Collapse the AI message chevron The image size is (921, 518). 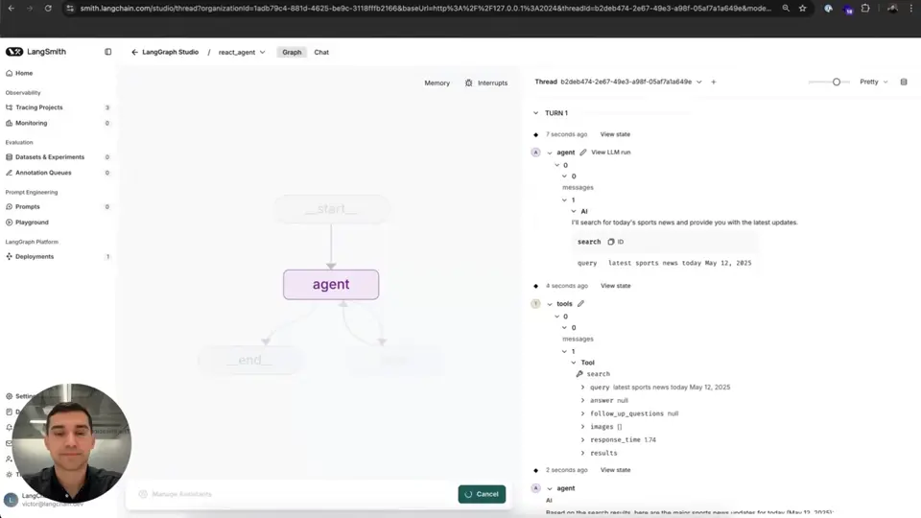point(574,211)
